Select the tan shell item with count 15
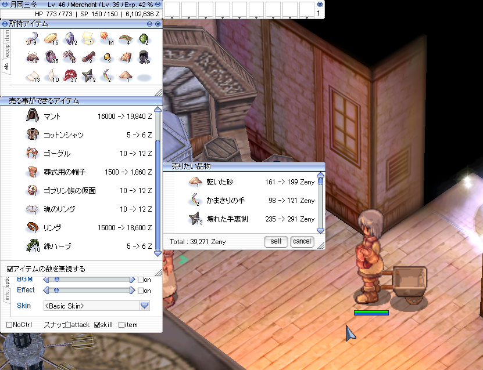Image resolution: width=483 pixels, height=370 pixels. [x=51, y=39]
